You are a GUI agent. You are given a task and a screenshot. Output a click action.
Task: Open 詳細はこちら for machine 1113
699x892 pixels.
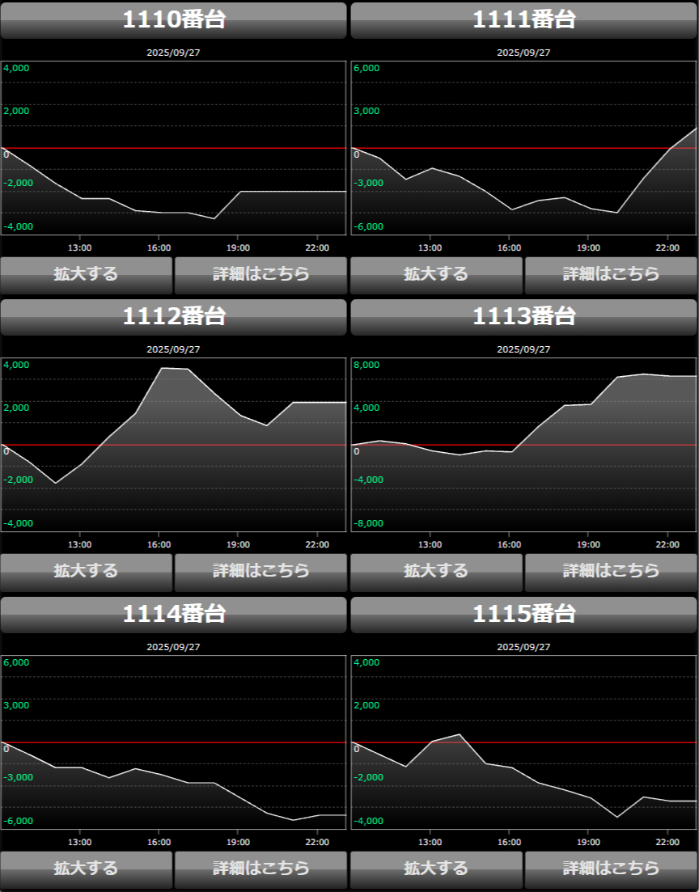point(611,573)
